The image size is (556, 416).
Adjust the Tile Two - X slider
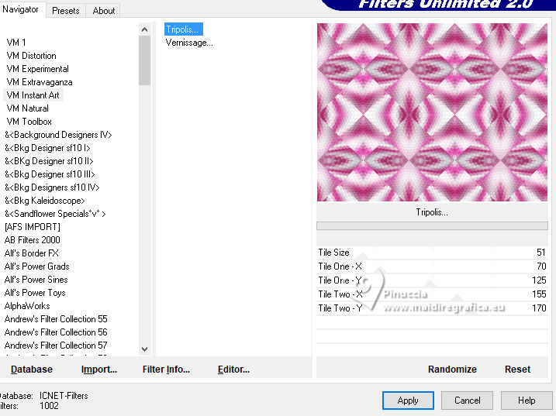click(x=432, y=294)
